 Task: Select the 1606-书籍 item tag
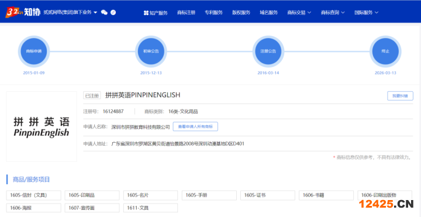point(326,195)
